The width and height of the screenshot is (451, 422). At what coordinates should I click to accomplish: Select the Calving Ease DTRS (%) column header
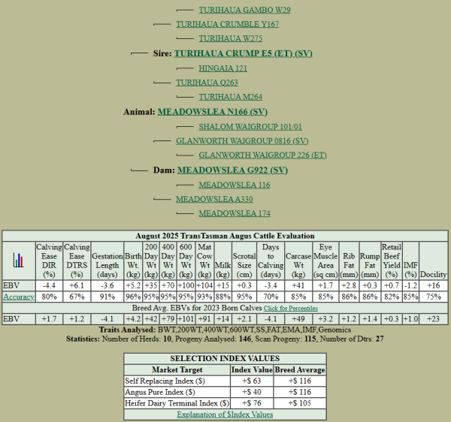77,261
